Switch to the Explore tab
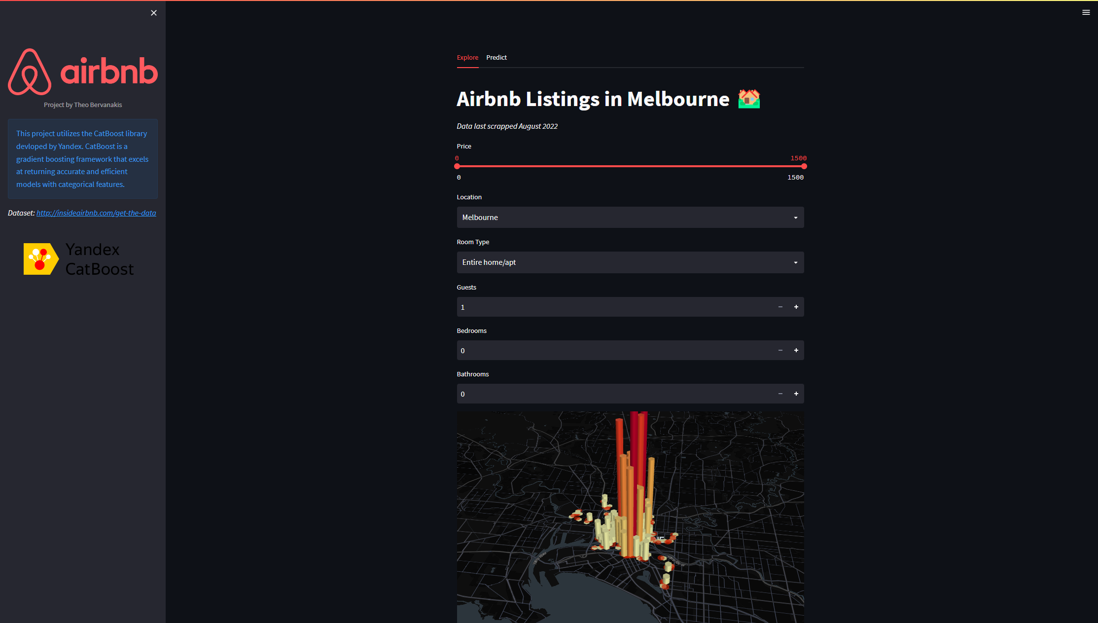 coord(467,58)
